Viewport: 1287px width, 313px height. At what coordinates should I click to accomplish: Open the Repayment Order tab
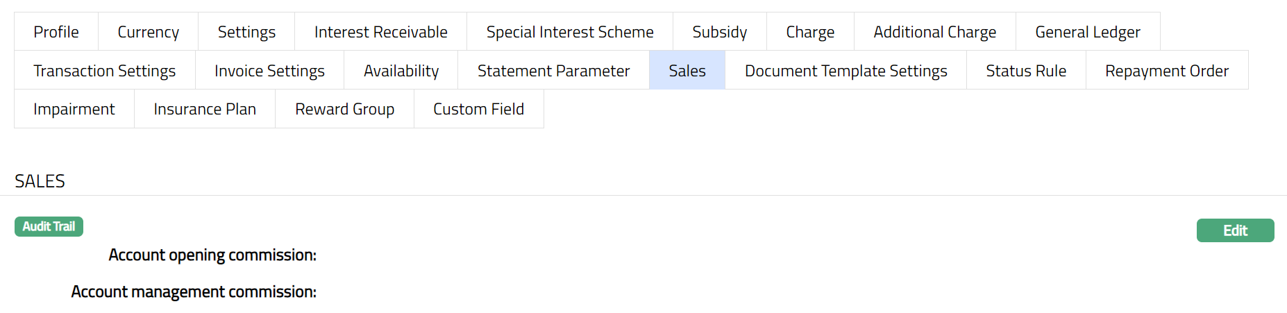click(1166, 71)
